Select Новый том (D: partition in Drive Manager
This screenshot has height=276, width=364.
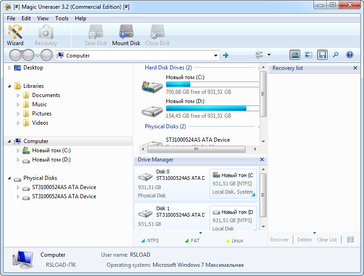pos(233,218)
